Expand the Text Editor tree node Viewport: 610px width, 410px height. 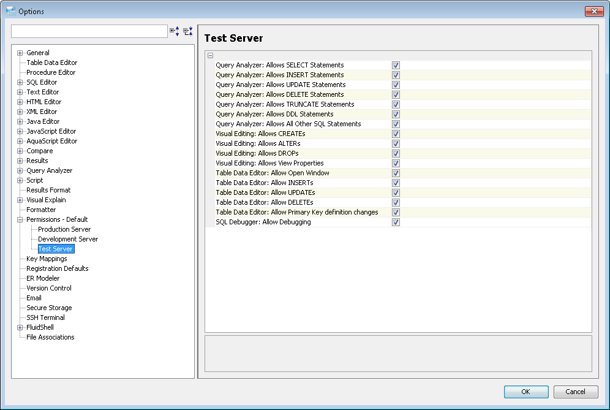click(x=20, y=93)
